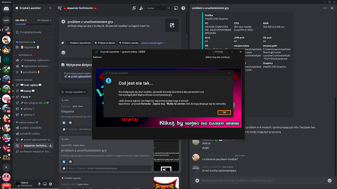Focus thread message input box
Viewport: 337px width, 189px height.
(x=263, y=181)
